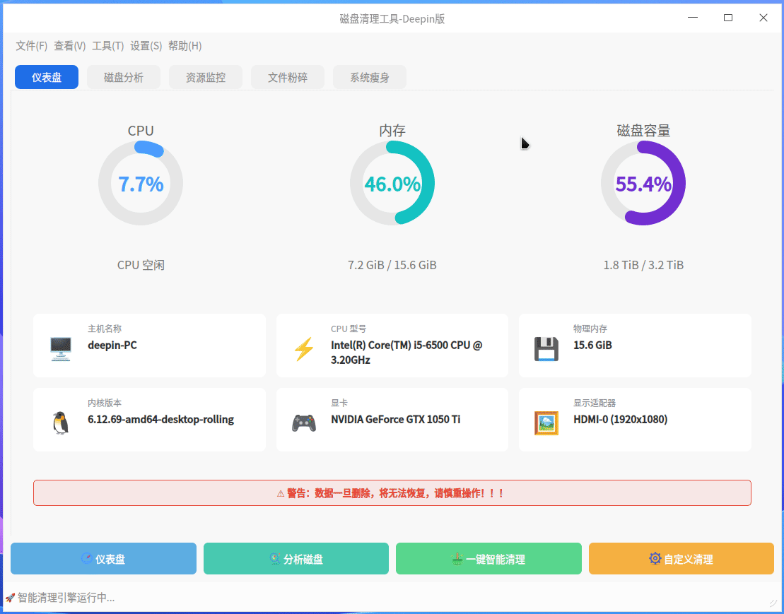
Task: Click the floppy disk icon beside 物理内存
Action: pyautogui.click(x=546, y=349)
